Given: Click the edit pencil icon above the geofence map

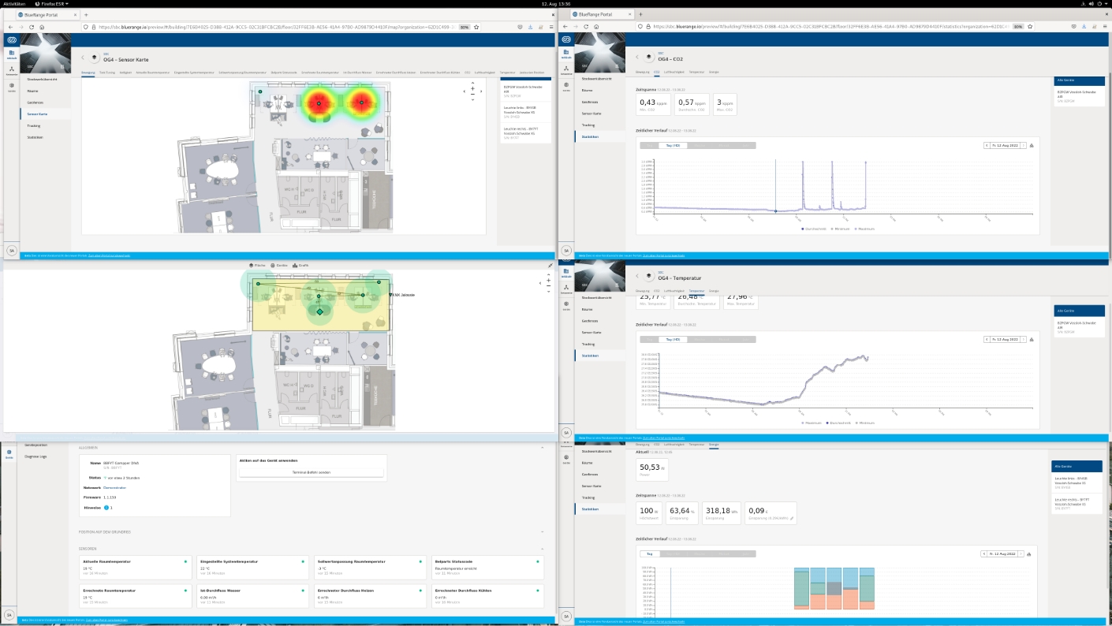Looking at the screenshot, I should [x=550, y=266].
